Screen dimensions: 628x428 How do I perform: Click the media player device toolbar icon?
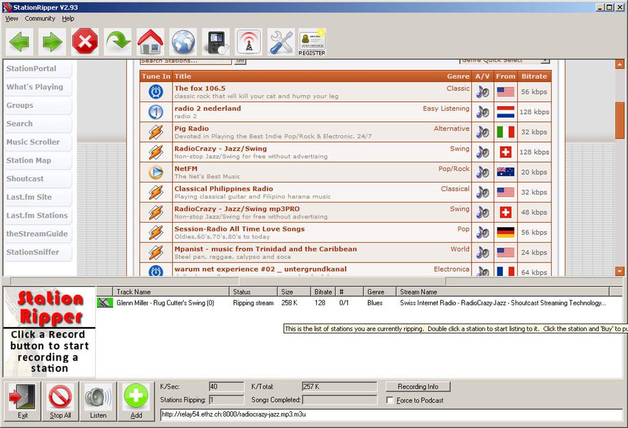coord(216,42)
